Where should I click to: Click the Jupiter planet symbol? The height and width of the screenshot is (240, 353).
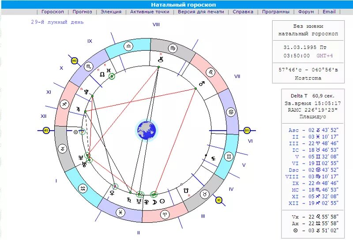coord(78,109)
